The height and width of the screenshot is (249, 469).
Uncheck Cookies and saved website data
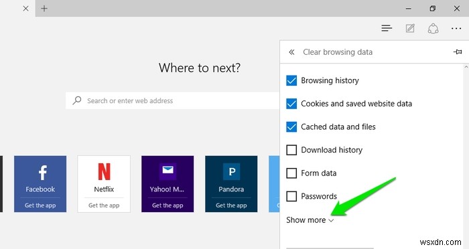291,104
